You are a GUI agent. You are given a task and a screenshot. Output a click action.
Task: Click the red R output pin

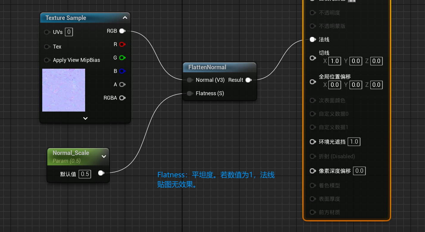click(x=122, y=44)
